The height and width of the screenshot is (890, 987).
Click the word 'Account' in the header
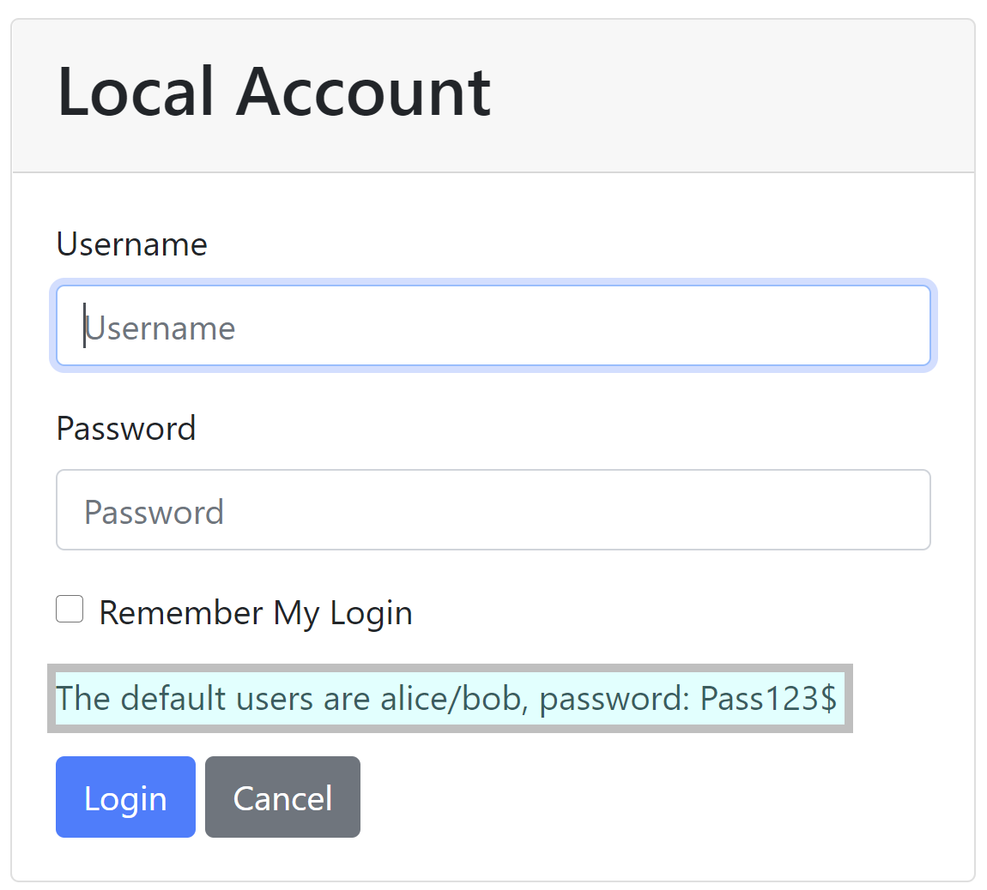click(x=362, y=93)
